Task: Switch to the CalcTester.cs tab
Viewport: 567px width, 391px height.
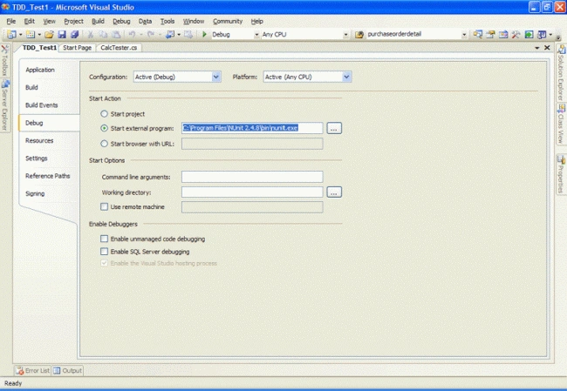Action: [119, 48]
